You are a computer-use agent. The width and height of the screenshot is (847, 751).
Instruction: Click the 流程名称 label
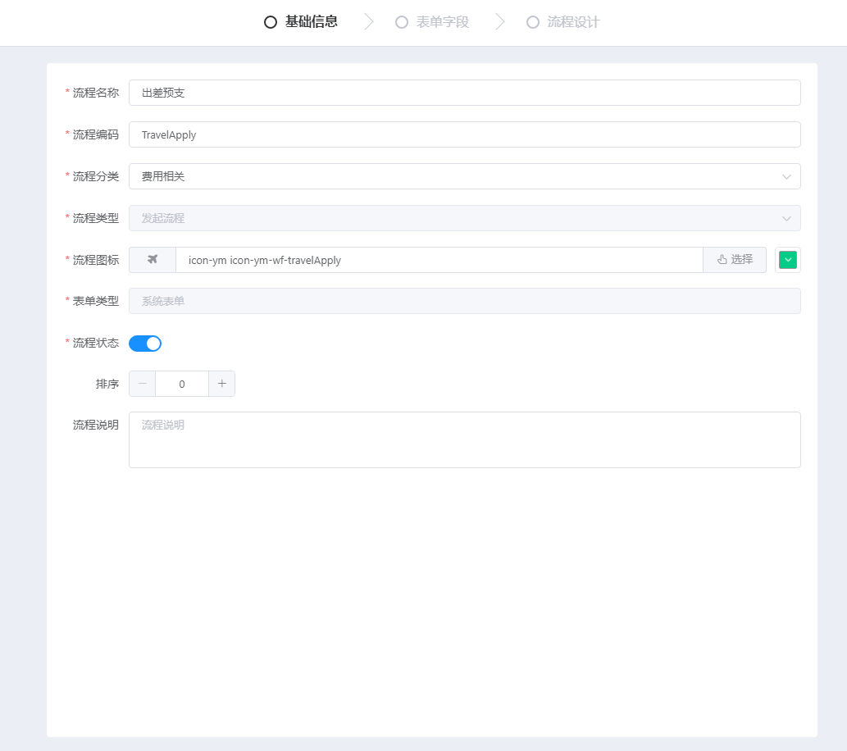96,93
